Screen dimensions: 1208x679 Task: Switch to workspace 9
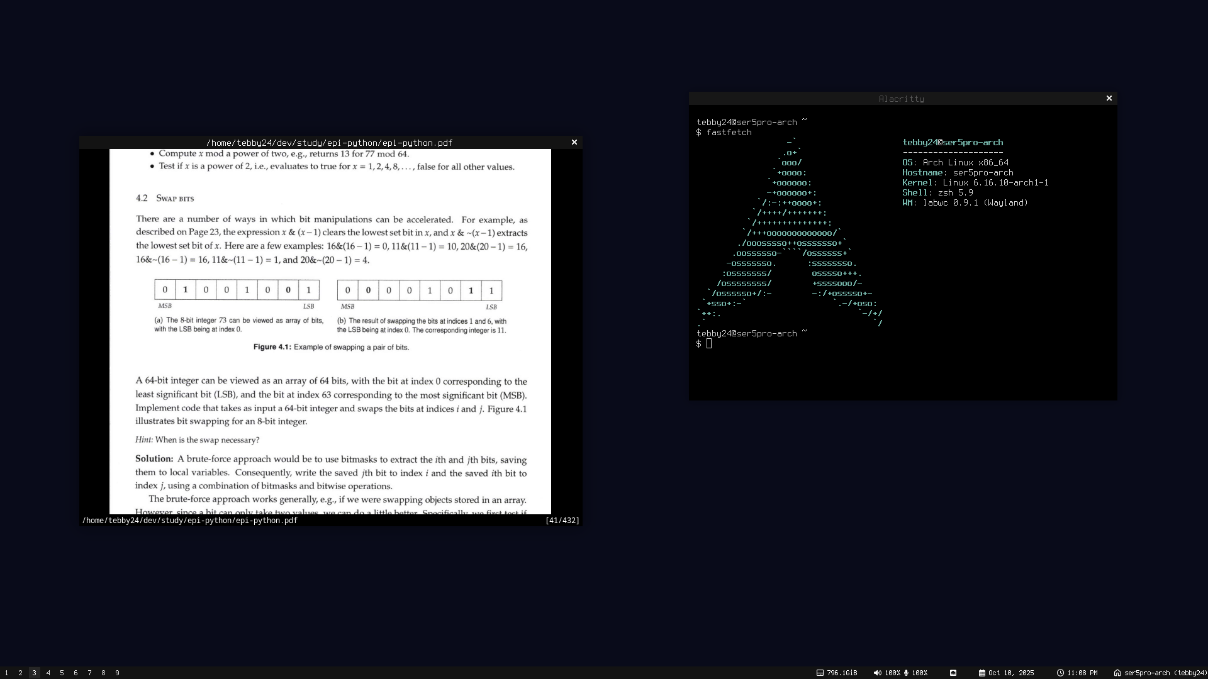point(117,673)
